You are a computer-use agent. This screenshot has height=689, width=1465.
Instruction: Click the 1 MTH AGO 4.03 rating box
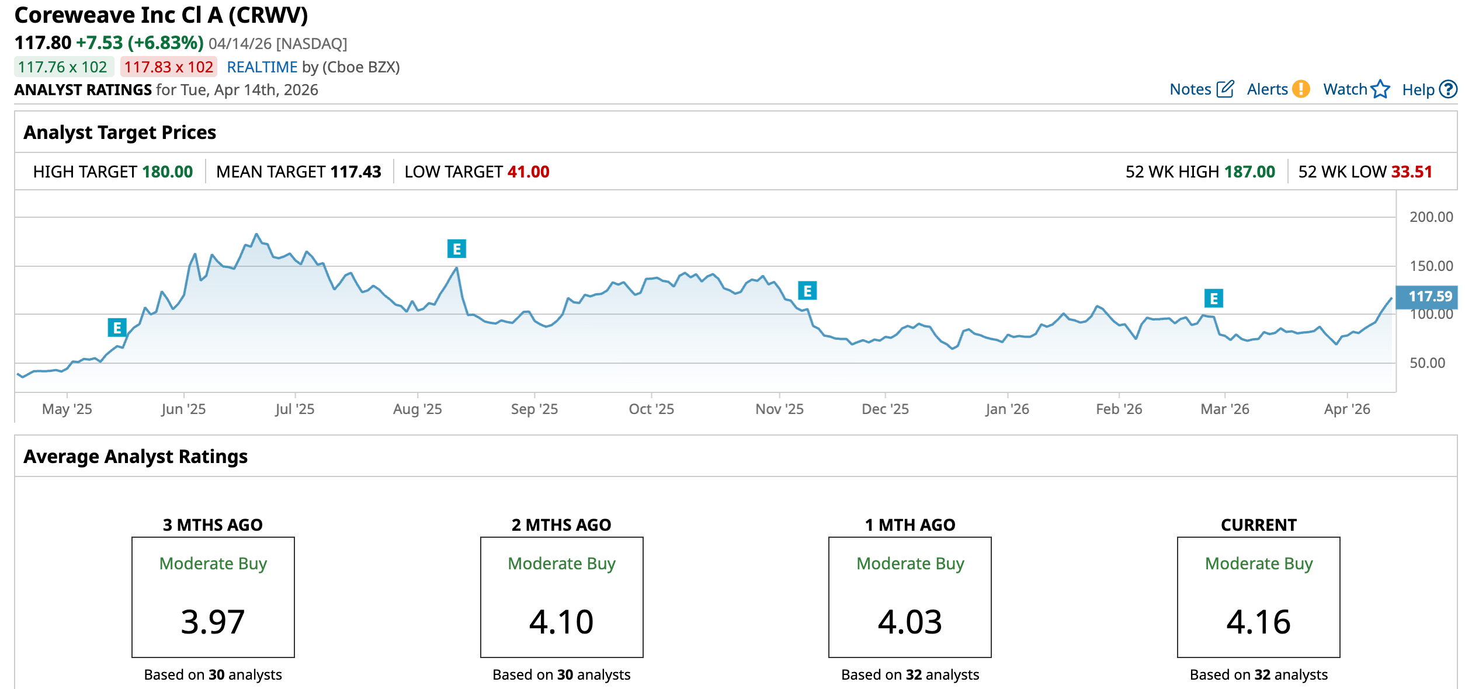click(909, 597)
